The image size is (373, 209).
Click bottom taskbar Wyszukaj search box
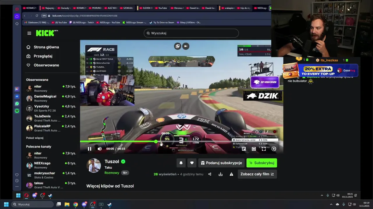pyautogui.click(x=32, y=204)
